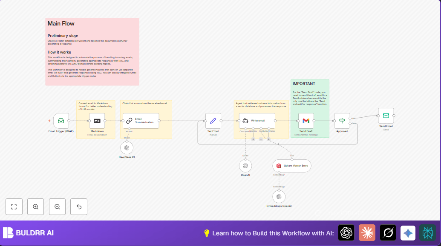Click the Send Draft Gmail node

[x=306, y=121]
